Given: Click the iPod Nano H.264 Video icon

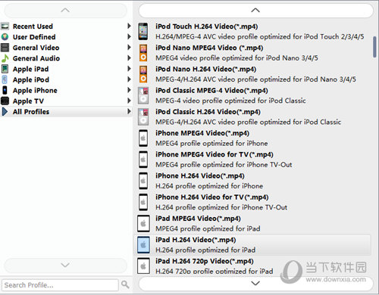Looking at the screenshot, I should coord(143,74).
